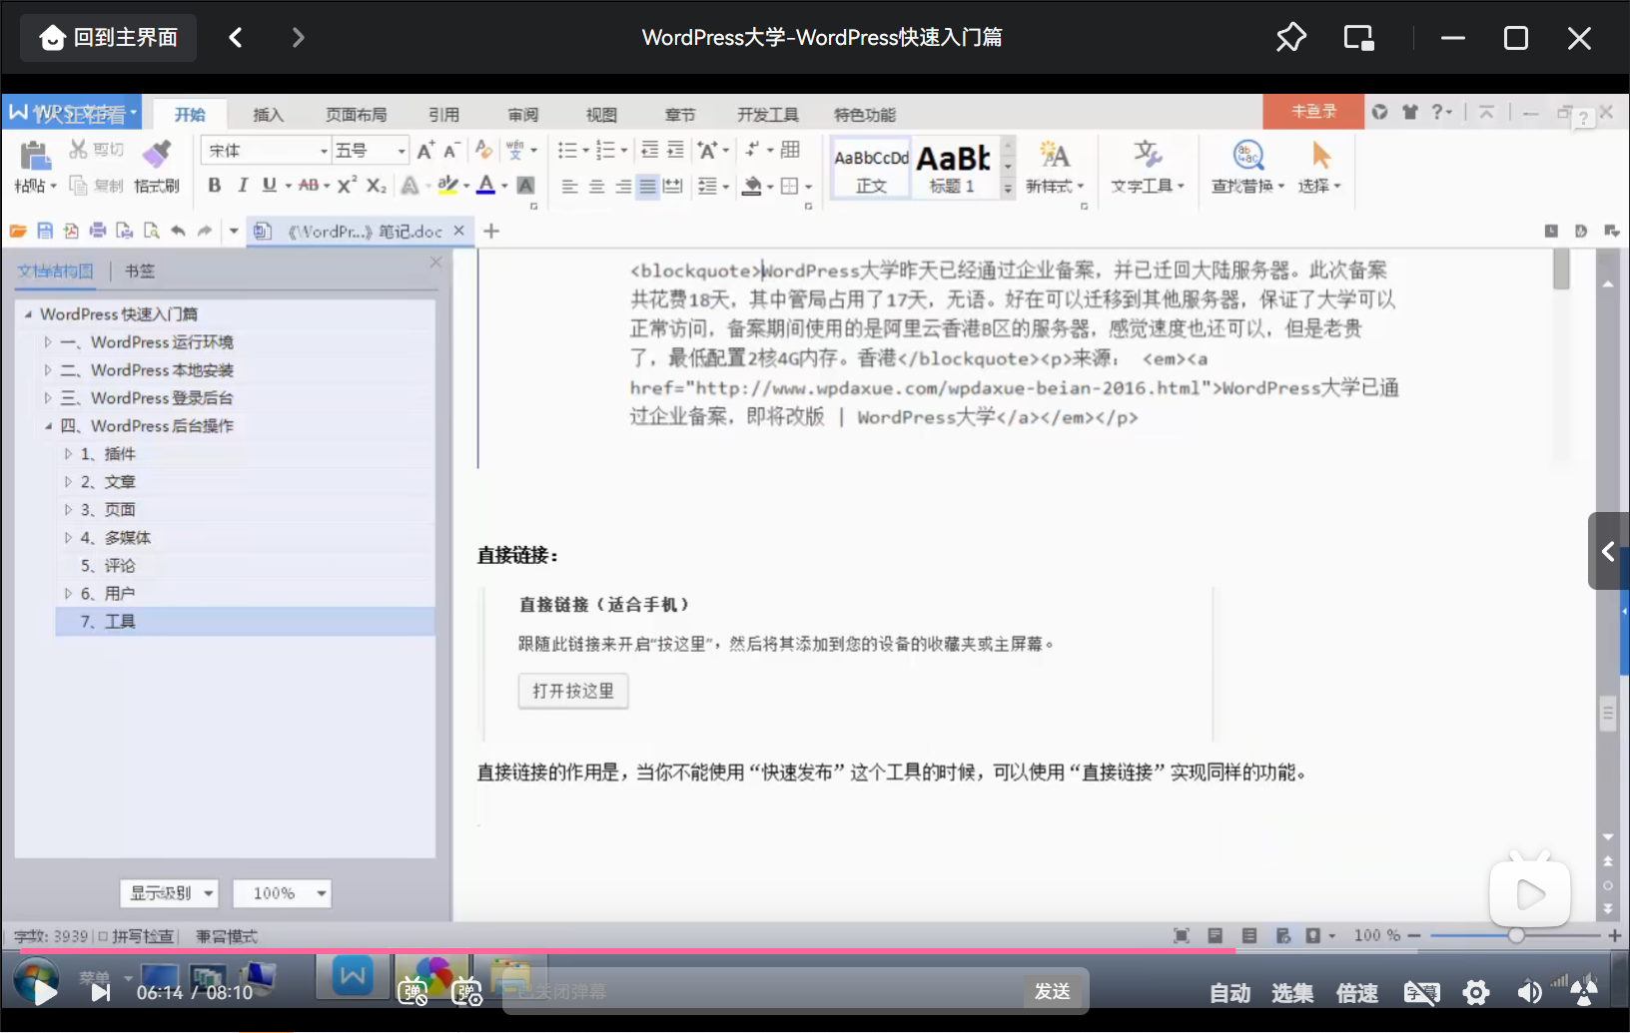Image resolution: width=1630 pixels, height=1033 pixels.
Task: Open the font size dropdown 五号
Action: point(371,151)
